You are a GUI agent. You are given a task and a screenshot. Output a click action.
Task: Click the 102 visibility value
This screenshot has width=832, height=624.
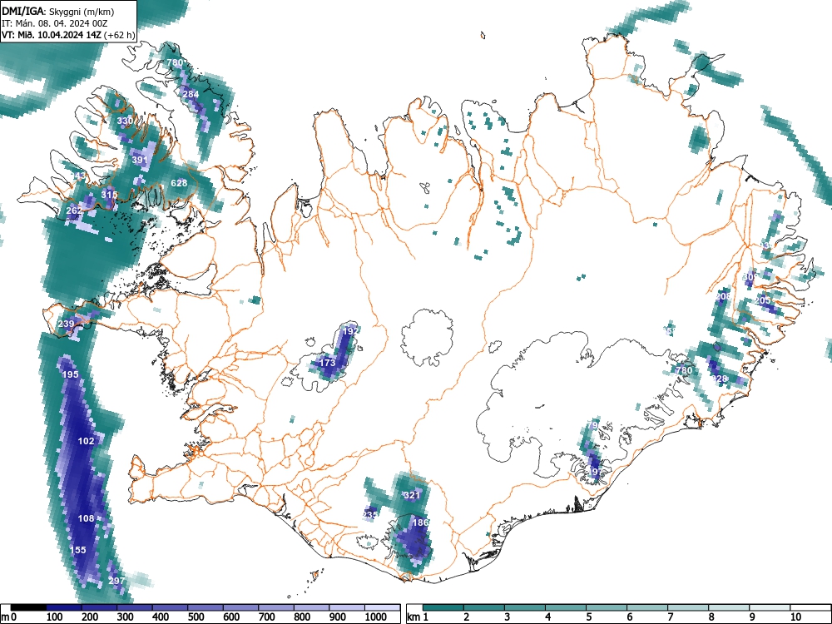(86, 441)
